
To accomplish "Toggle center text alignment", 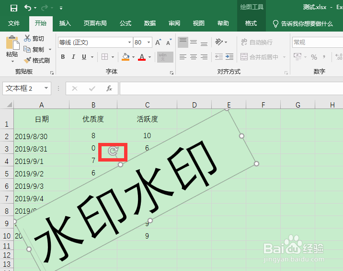I will coord(194,57).
